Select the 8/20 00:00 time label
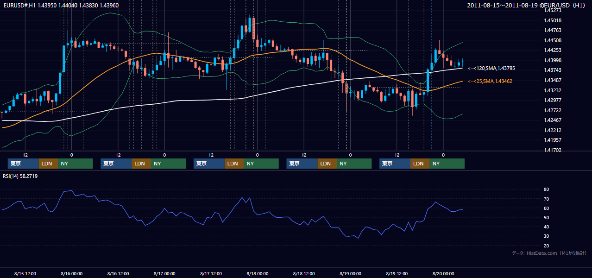This screenshot has width=592, height=278. (443, 273)
